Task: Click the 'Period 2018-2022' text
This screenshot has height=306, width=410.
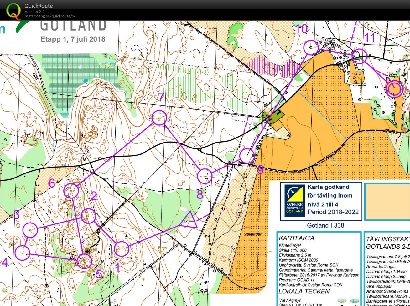Action: tap(333, 212)
